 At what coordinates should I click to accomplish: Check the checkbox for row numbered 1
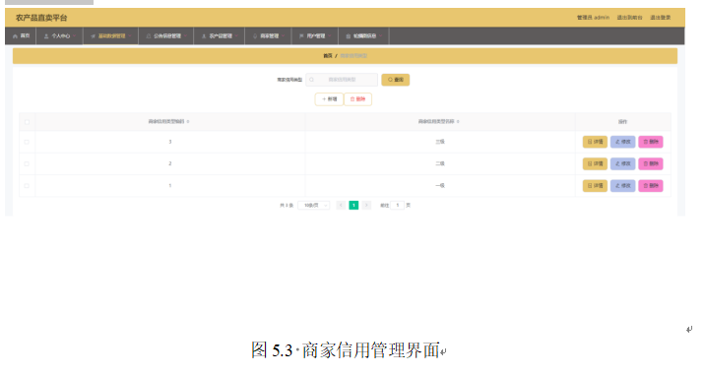[x=27, y=186]
